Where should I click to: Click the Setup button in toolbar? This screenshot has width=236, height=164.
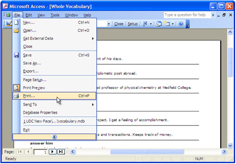point(133,24)
